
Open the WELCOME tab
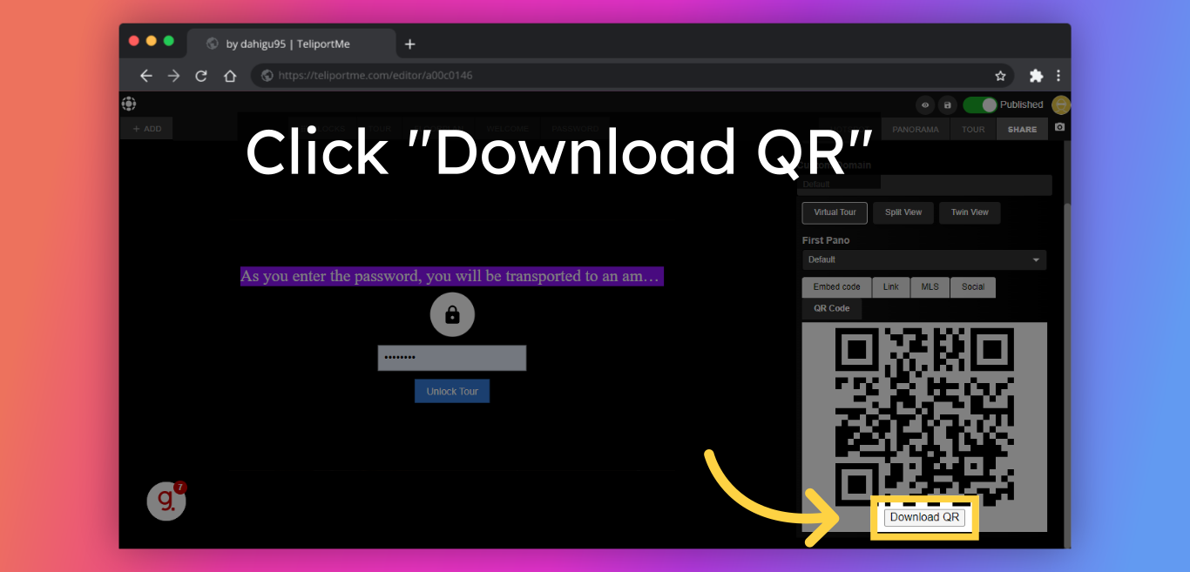(x=507, y=129)
